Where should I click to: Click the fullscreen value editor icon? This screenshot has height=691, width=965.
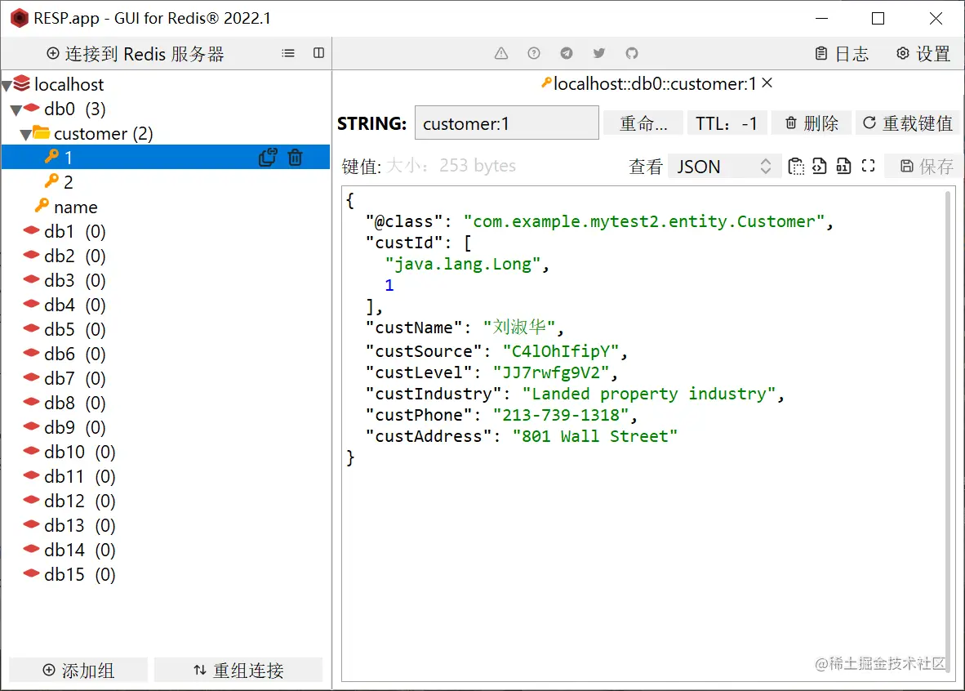tap(868, 166)
